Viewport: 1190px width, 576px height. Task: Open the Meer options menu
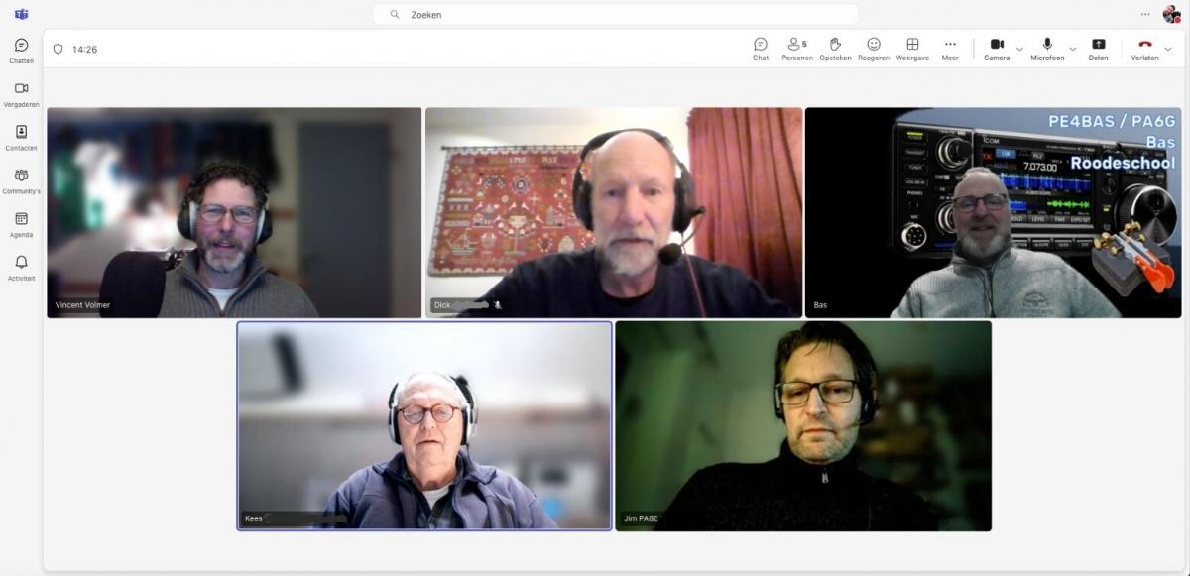tap(950, 49)
